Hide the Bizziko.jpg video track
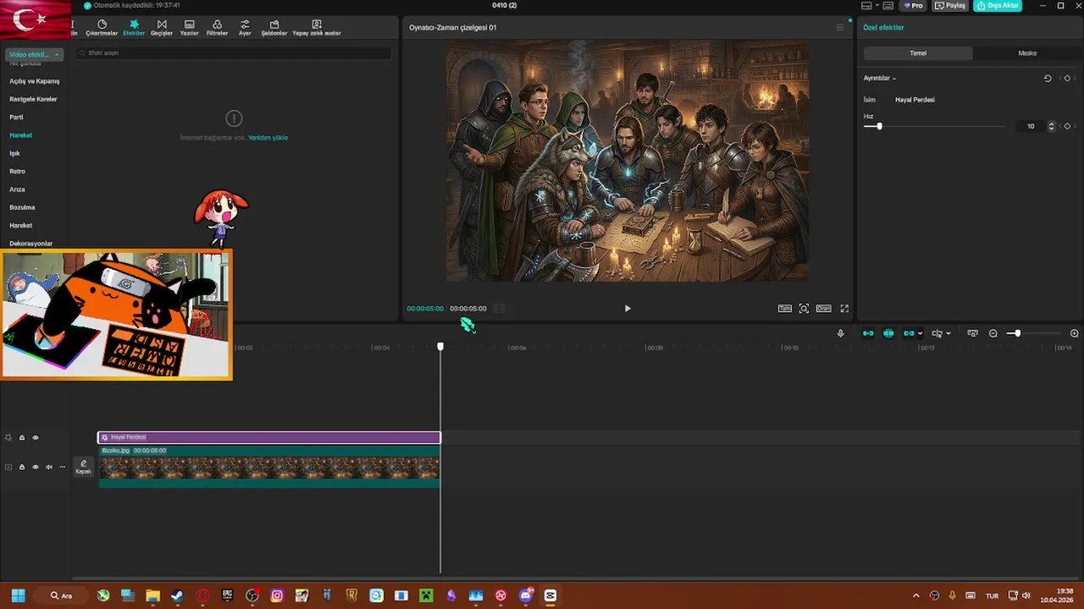Viewport: 1084px width, 609px height. 36,467
